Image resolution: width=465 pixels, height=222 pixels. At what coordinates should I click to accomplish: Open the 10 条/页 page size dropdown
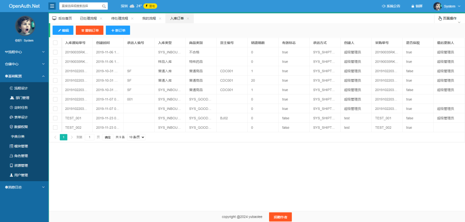coord(136,137)
